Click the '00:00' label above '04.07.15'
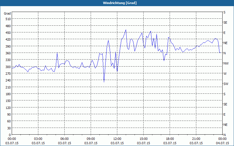The image size is (234, 146). coord(222,139)
